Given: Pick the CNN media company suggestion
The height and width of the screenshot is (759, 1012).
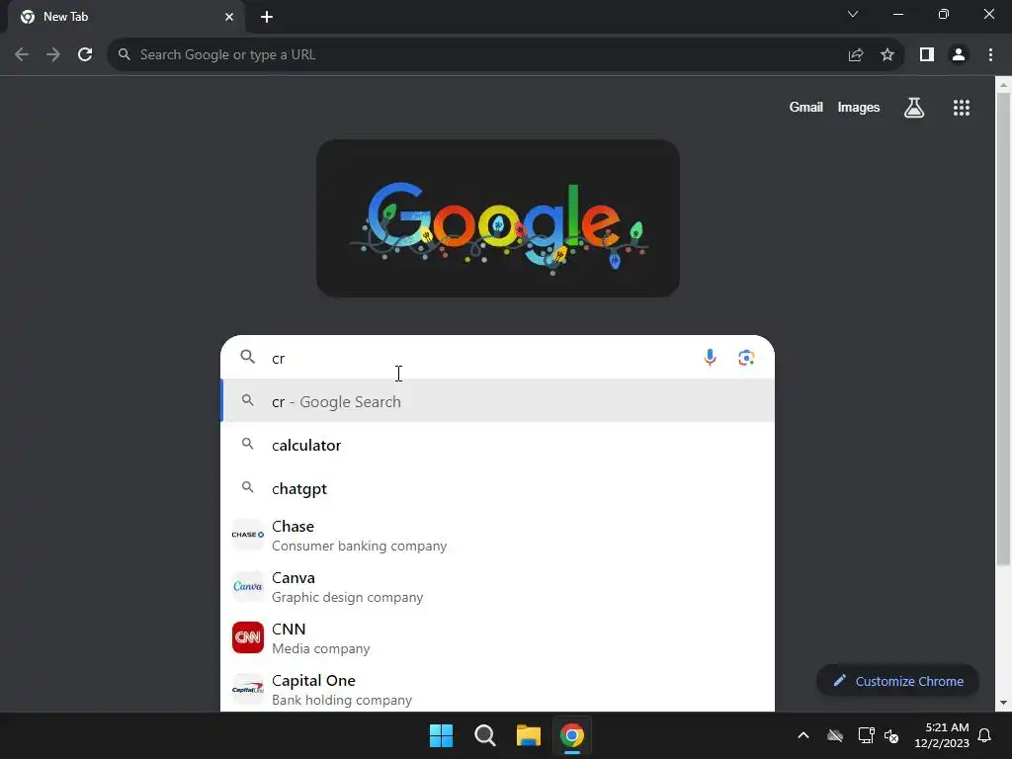Looking at the screenshot, I should [x=498, y=637].
